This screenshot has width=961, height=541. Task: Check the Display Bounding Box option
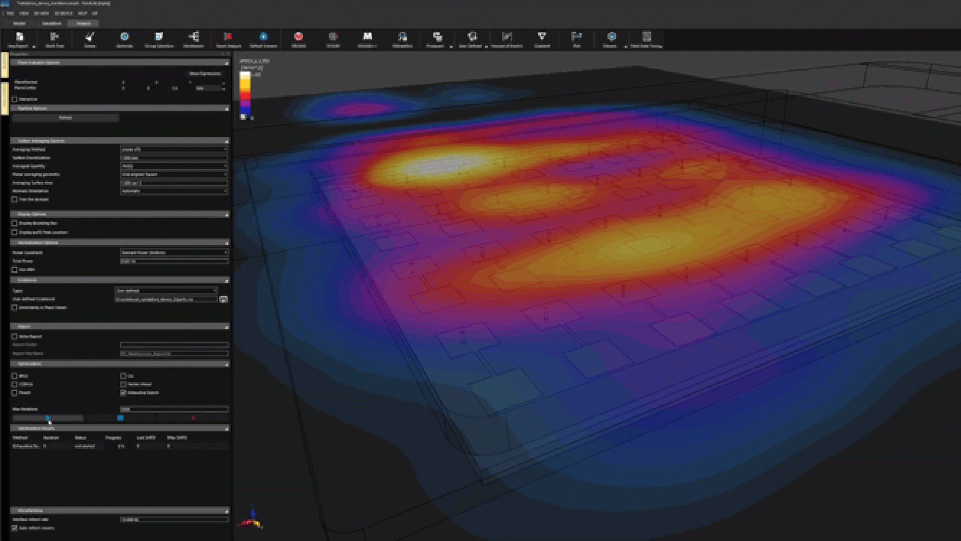pyautogui.click(x=15, y=223)
